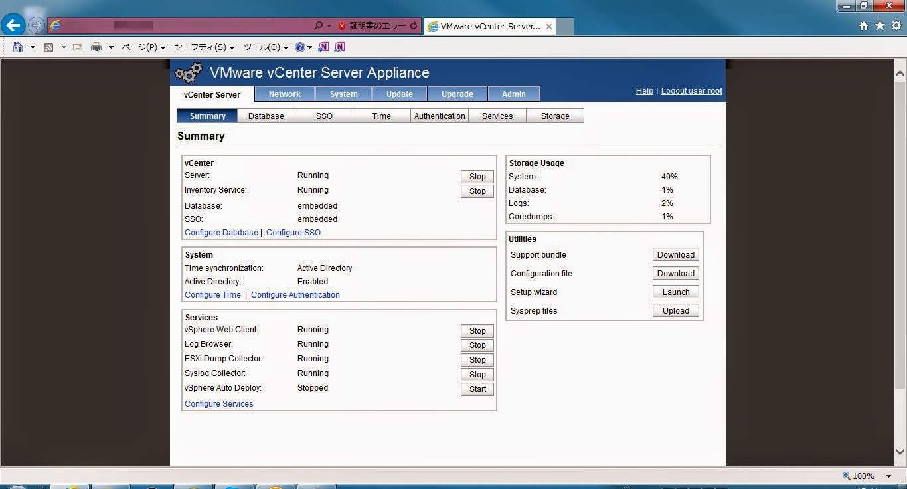Stop the Inventory Service
The width and height of the screenshot is (907, 489).
pos(477,191)
